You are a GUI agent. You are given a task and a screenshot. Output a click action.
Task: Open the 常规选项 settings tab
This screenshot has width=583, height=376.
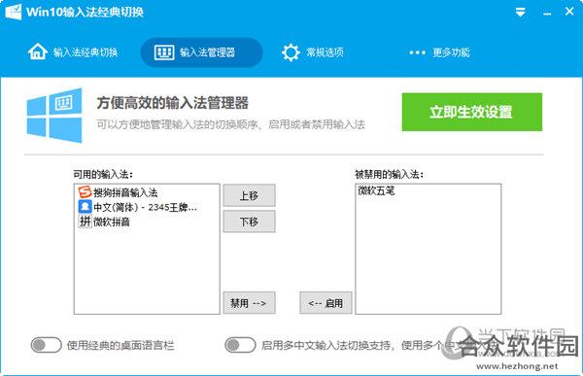click(x=312, y=52)
